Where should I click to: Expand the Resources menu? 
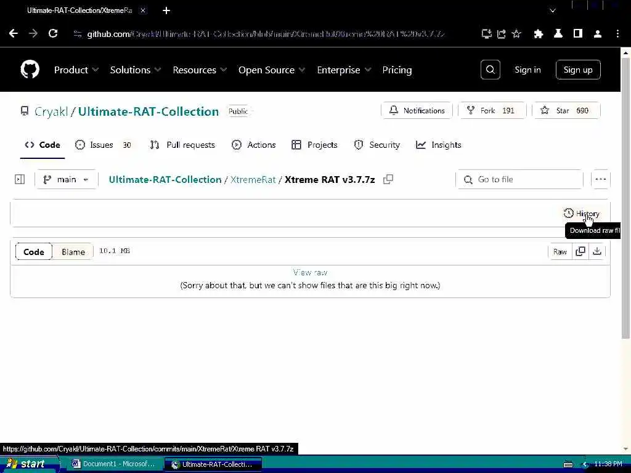pyautogui.click(x=200, y=70)
